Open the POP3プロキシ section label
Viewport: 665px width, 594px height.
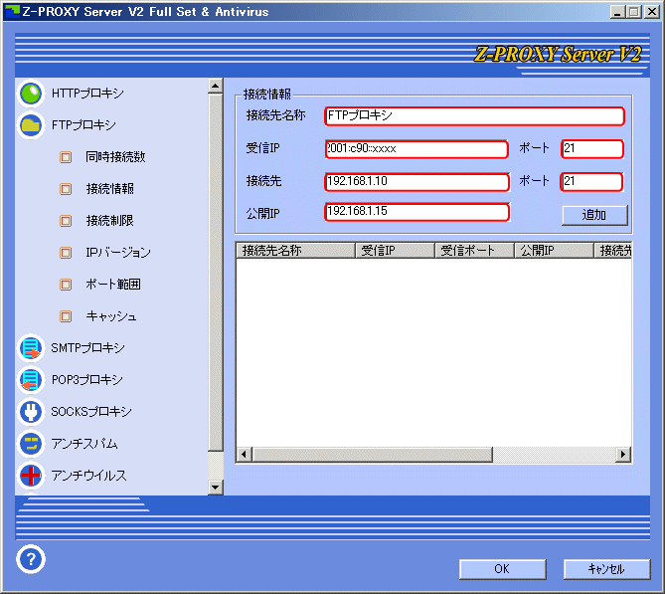(x=86, y=380)
